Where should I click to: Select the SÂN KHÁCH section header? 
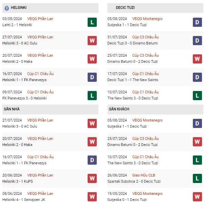tap(155, 109)
